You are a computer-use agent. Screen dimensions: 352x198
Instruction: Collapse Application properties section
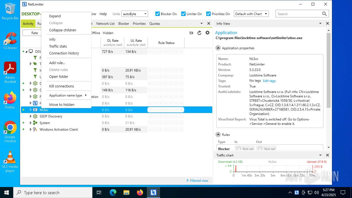tap(218, 48)
